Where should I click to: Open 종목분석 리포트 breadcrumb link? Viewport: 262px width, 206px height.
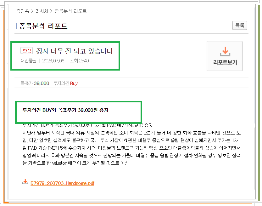[x=70, y=11]
